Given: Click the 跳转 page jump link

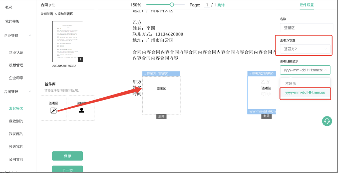Looking at the screenshot, I should [221, 5].
